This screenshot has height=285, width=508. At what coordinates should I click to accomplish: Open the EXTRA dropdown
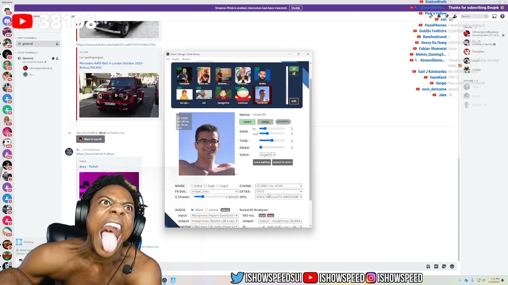click(279, 192)
